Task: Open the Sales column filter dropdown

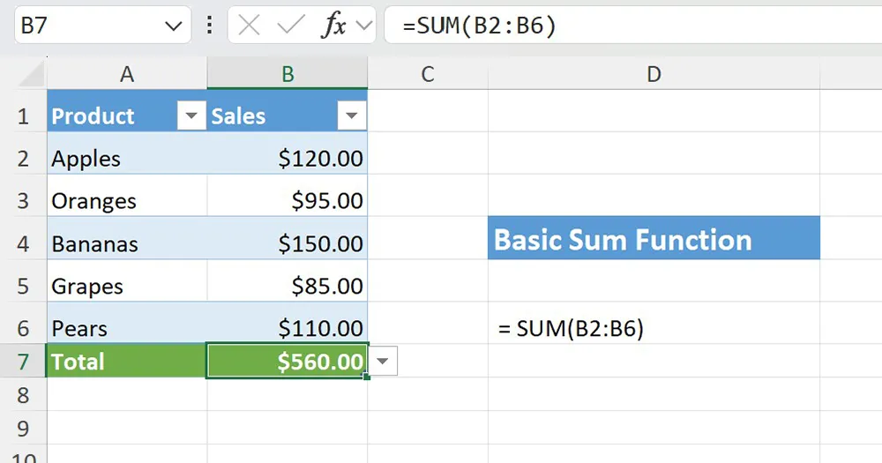Action: tap(351, 116)
